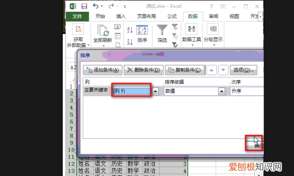Image resolution: width=294 pixels, height=176 pixels.
Task: Click the Connections icon beside 全部刷新
Action: coord(118,27)
